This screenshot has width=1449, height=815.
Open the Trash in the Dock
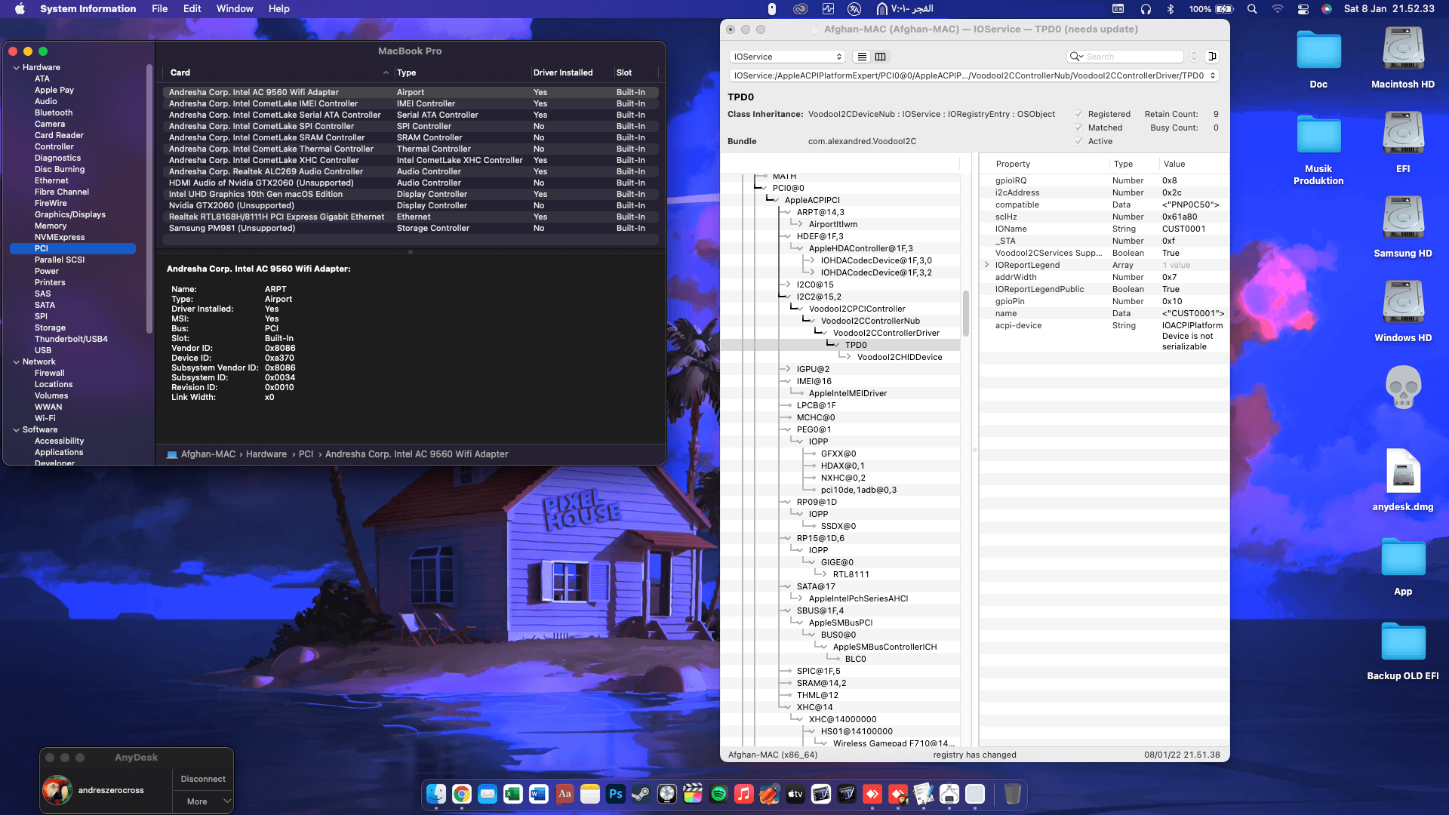coord(1013,794)
